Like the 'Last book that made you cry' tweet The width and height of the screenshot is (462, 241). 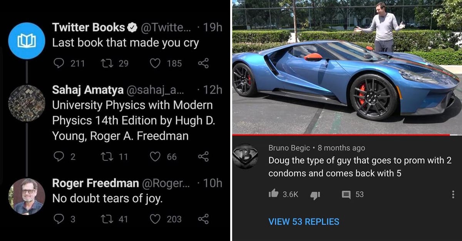click(x=155, y=63)
